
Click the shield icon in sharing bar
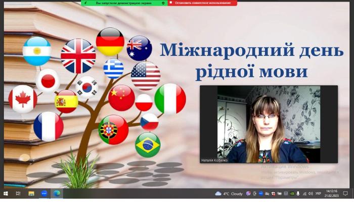(x=163, y=3)
